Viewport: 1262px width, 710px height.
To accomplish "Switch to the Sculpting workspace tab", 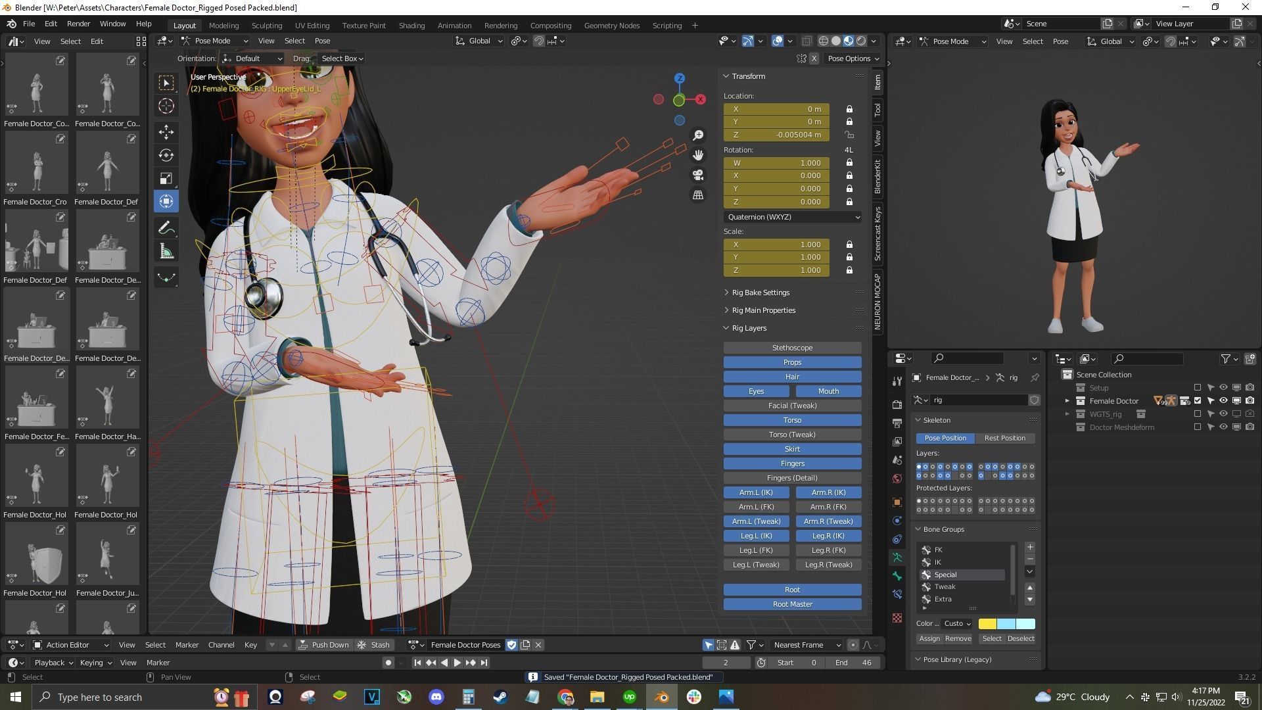I will (266, 26).
